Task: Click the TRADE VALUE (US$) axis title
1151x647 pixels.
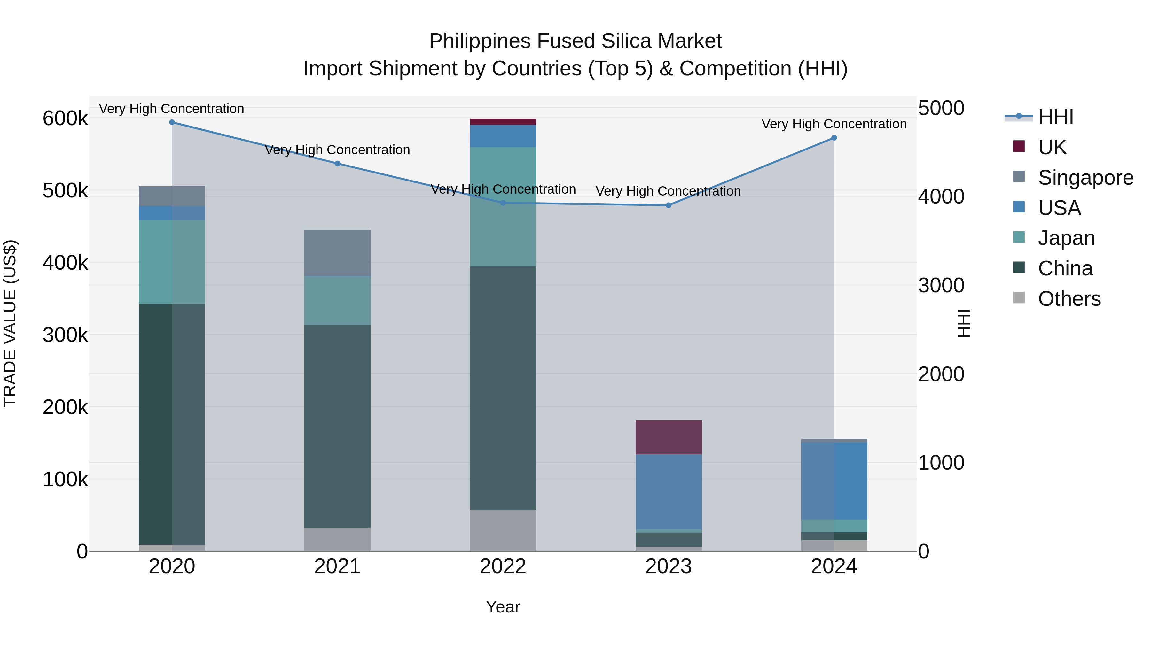Action: click(x=10, y=323)
